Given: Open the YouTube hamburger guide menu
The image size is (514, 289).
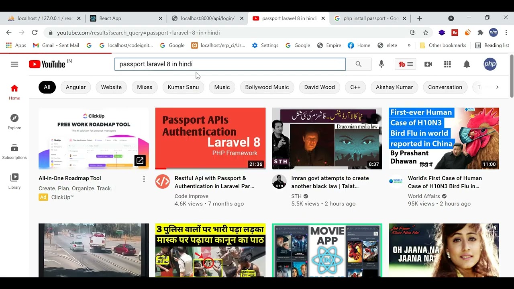Looking at the screenshot, I should pyautogui.click(x=14, y=64).
